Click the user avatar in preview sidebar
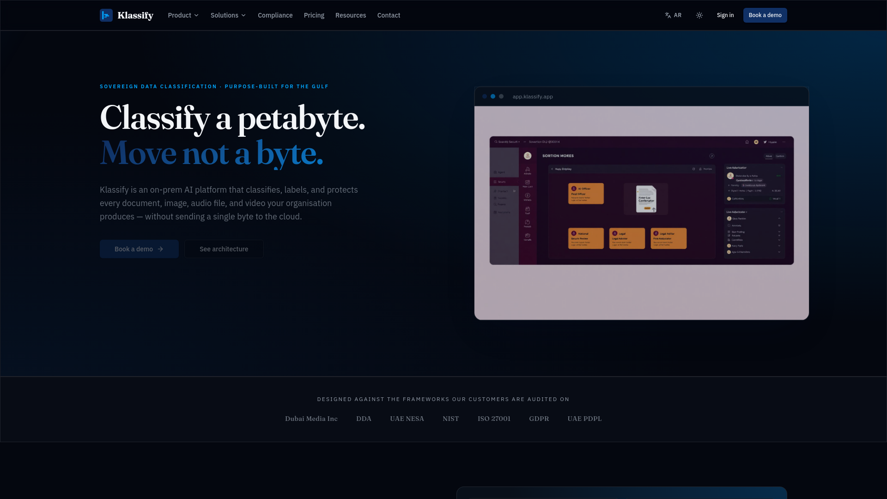 pyautogui.click(x=528, y=156)
